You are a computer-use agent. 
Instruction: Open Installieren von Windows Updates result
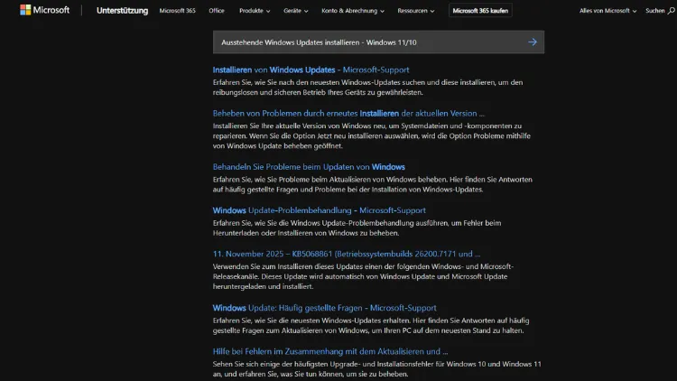point(311,70)
